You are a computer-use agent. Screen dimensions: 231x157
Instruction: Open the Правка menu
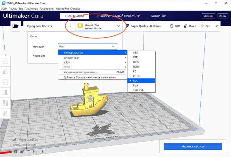click(13, 9)
